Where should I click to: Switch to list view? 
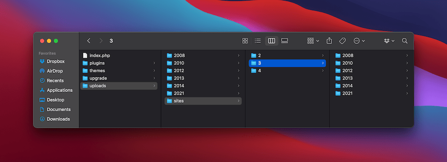click(x=258, y=41)
